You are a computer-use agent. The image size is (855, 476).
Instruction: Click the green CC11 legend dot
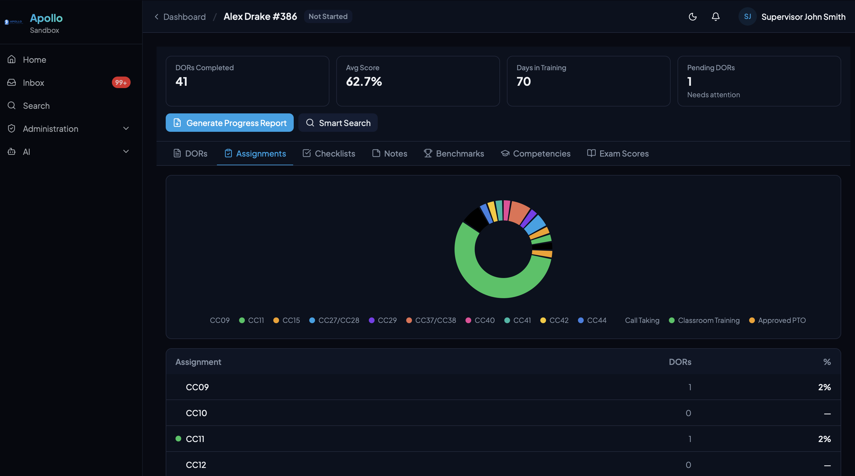242,320
